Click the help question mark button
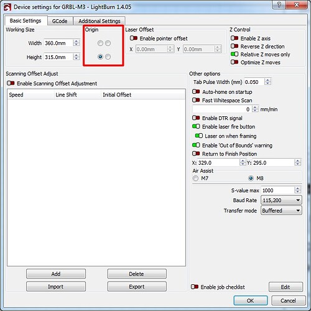Viewport: 311px width, 311px height. click(x=279, y=4)
